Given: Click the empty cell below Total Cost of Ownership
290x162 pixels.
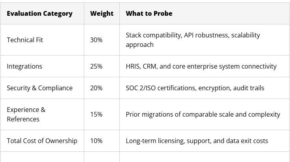Looking at the screenshot, I should coord(42,157).
